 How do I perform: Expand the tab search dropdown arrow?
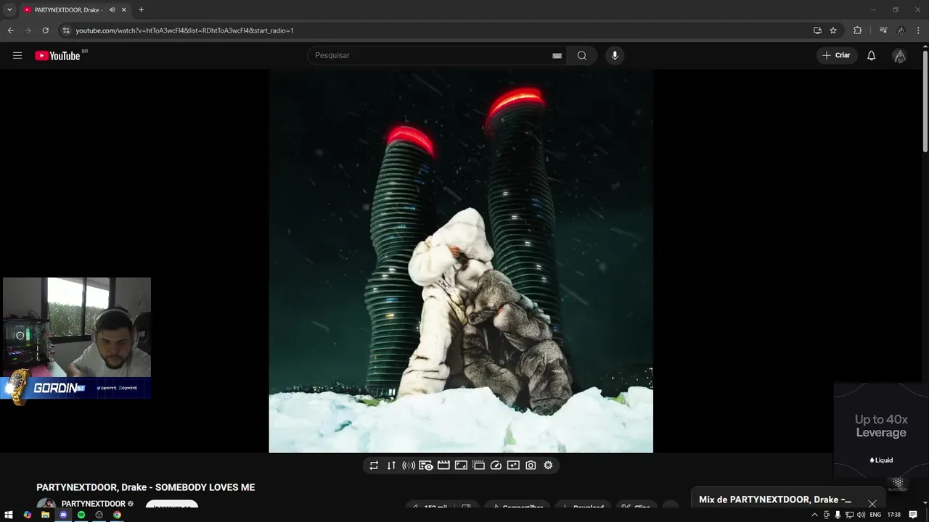[x=9, y=10]
